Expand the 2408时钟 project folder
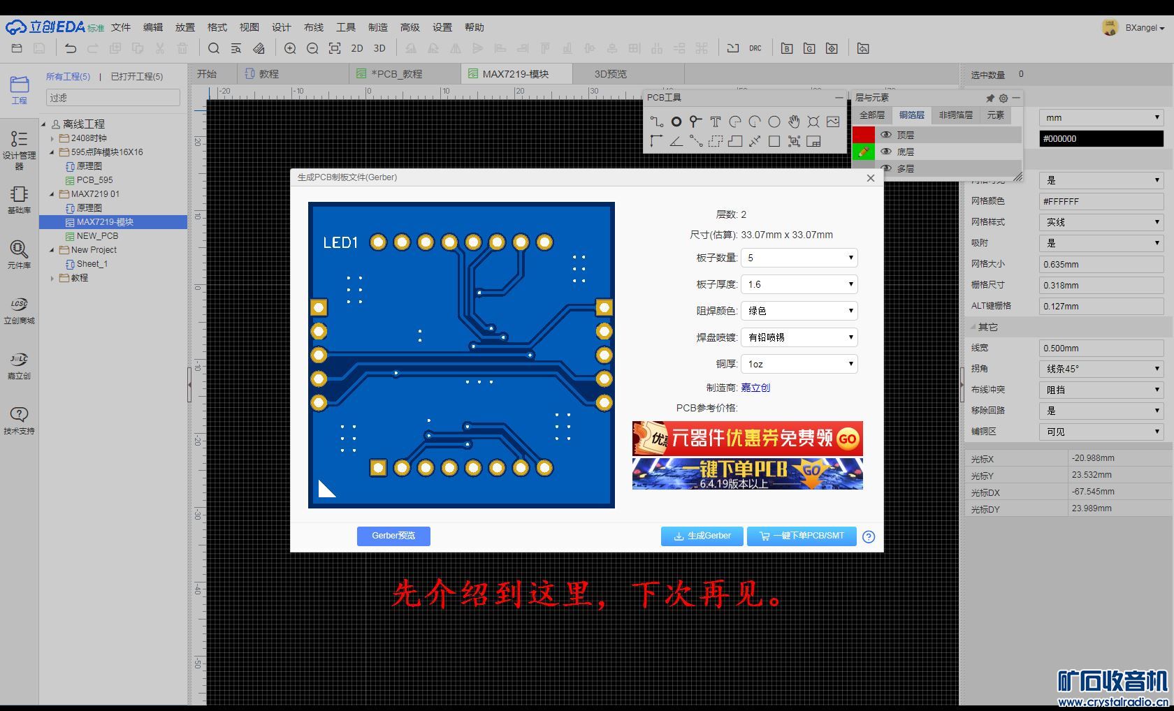The height and width of the screenshot is (711, 1174). tap(52, 138)
